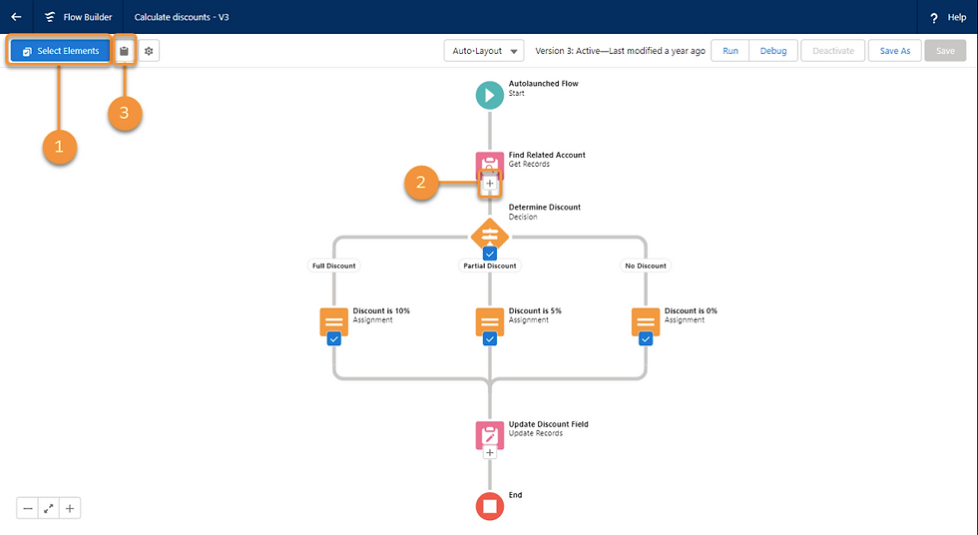Click the No Discount branch label
This screenshot has height=535, width=978.
(x=646, y=266)
